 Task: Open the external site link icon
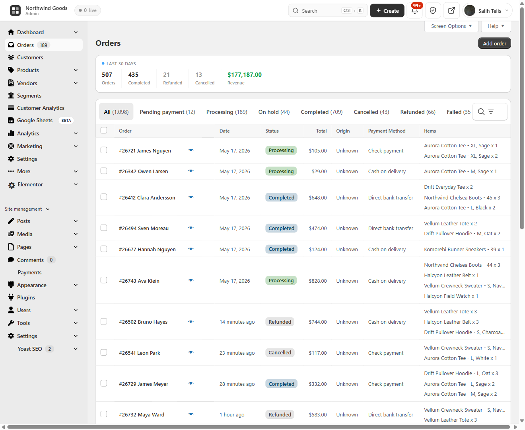(x=451, y=10)
